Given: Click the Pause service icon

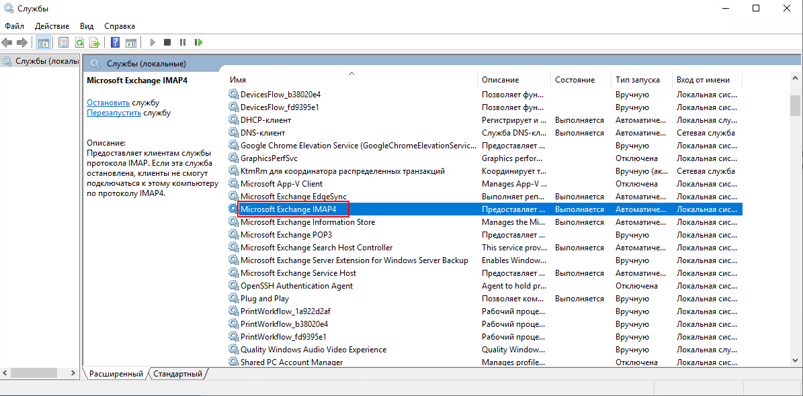Looking at the screenshot, I should tap(183, 42).
